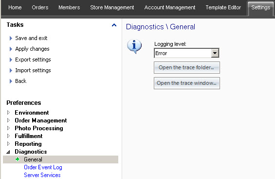Switch to the Orders tab

coord(40,7)
